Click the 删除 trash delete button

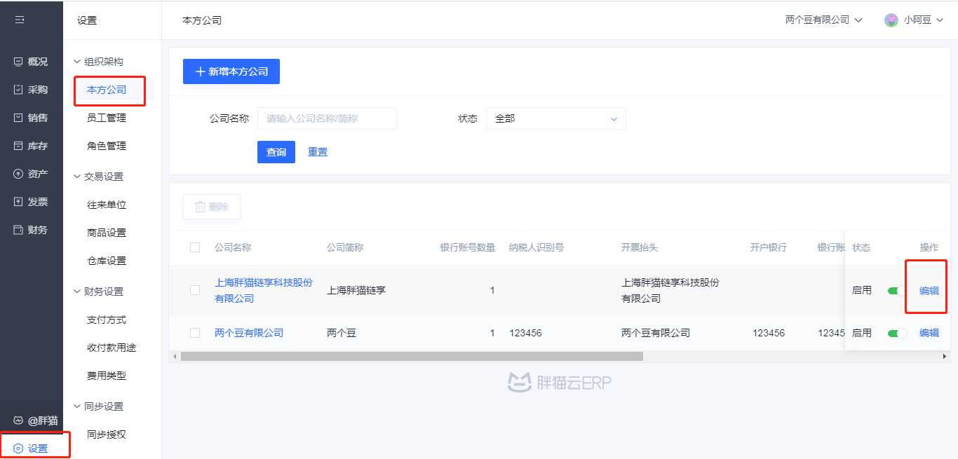point(211,206)
